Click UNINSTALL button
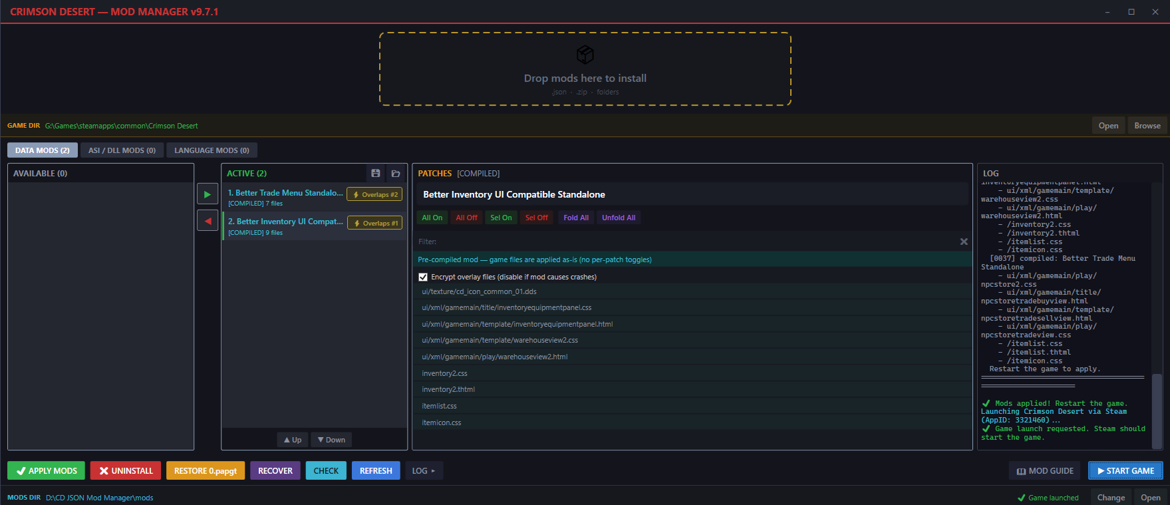 pos(126,470)
